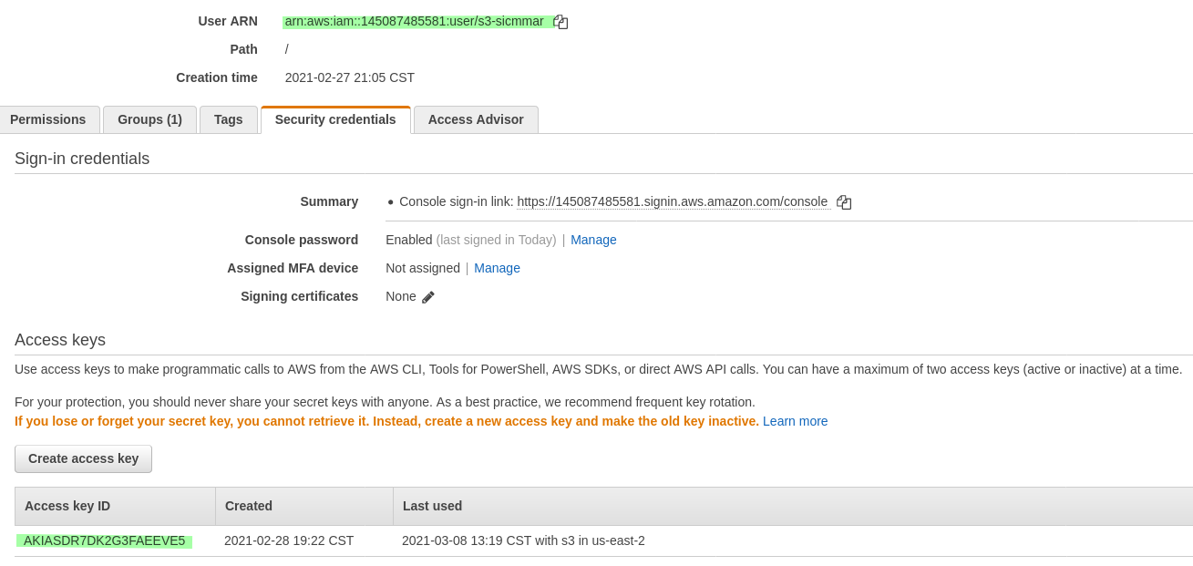Click the Create access key button

[83, 458]
